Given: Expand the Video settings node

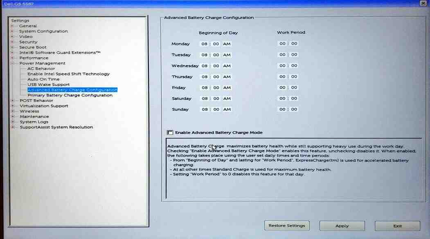Looking at the screenshot, I should point(12,37).
